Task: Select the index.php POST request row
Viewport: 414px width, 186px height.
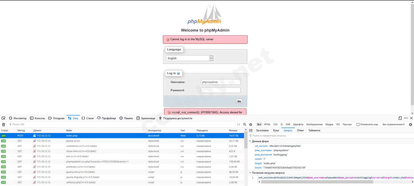Action: (x=122, y=136)
